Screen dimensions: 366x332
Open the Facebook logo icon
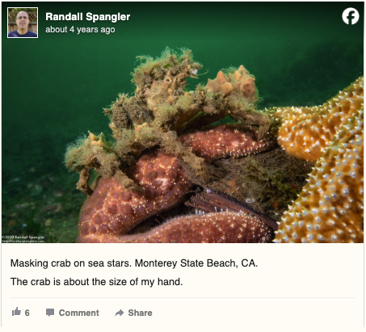coord(351,16)
